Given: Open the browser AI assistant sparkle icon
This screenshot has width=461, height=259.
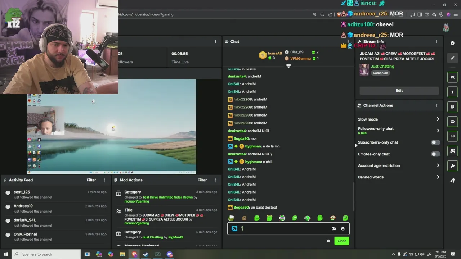Looking at the screenshot, I should 434,14.
